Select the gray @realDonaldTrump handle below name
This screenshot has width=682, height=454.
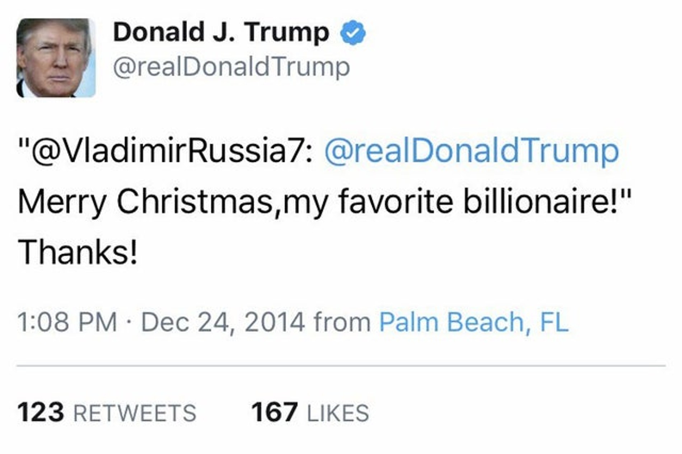pyautogui.click(x=232, y=67)
